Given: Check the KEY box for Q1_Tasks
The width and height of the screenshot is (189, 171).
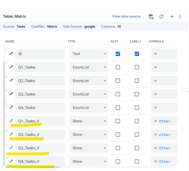Looking at the screenshot, I should (x=118, y=67).
